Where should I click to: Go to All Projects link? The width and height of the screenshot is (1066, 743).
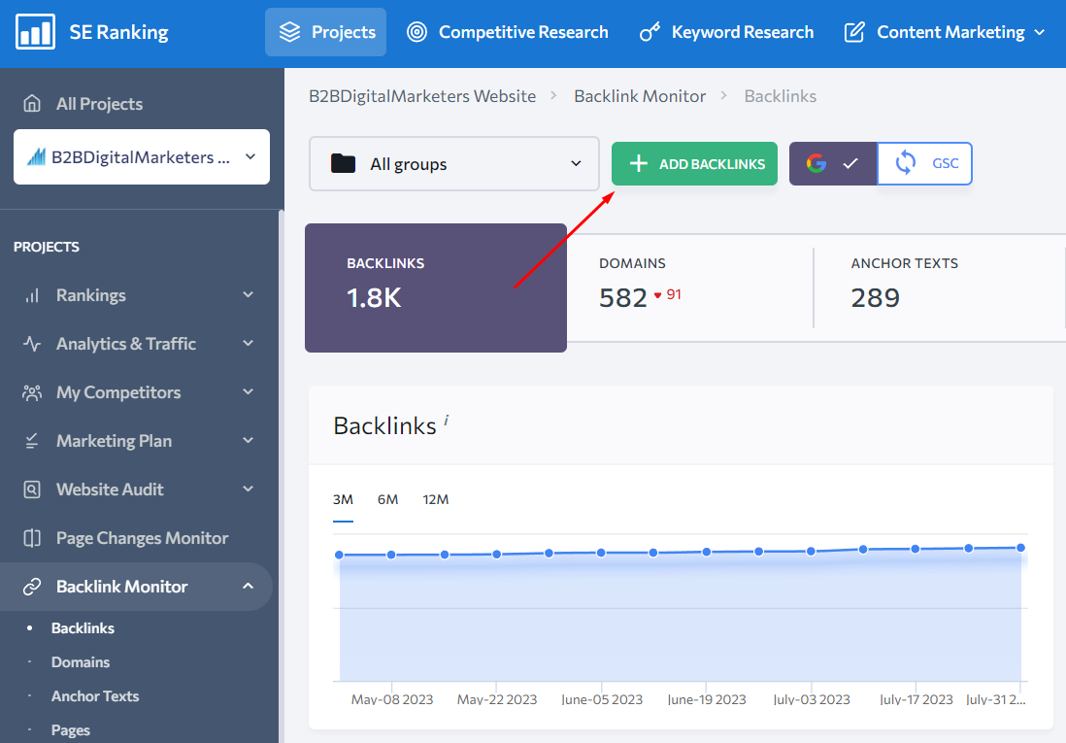[99, 103]
